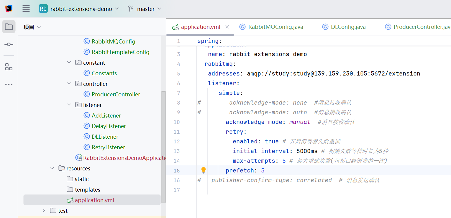Viewport: 451px width, 218px height.
Task: Open the main hamburger menu
Action: click(26, 9)
